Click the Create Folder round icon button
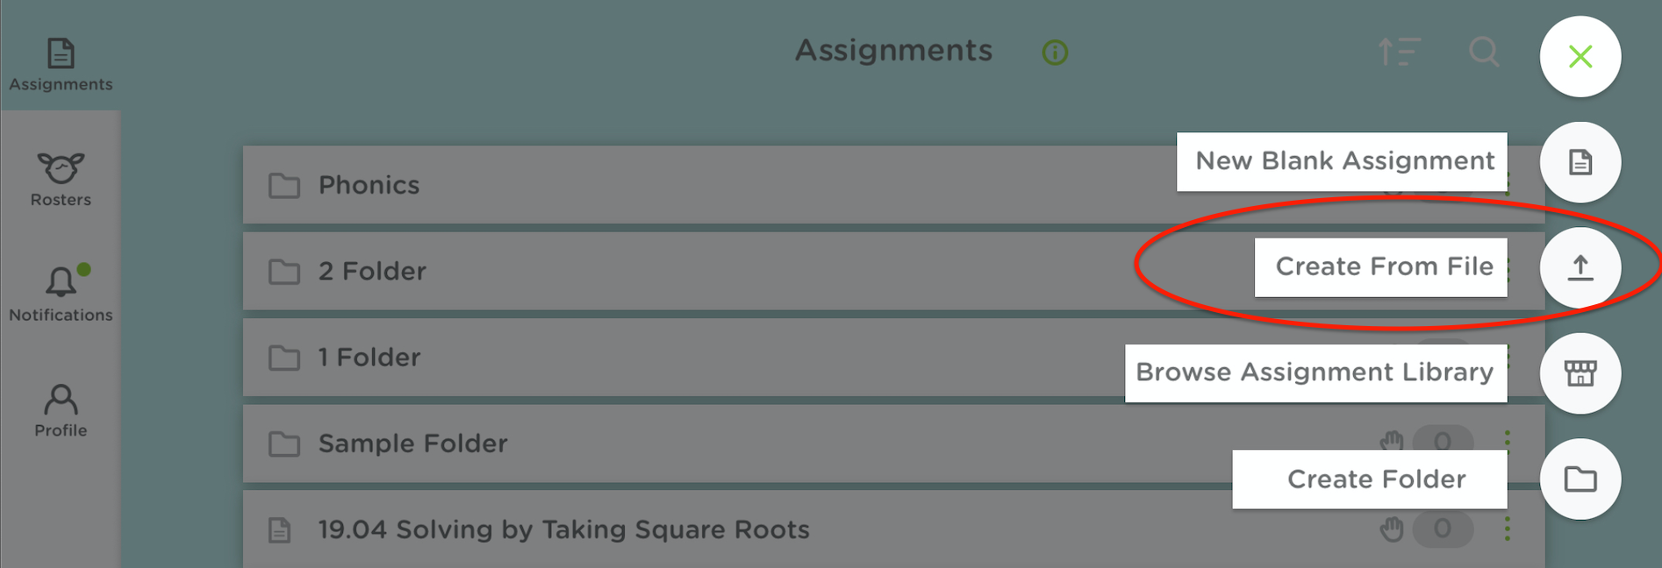 [1580, 479]
